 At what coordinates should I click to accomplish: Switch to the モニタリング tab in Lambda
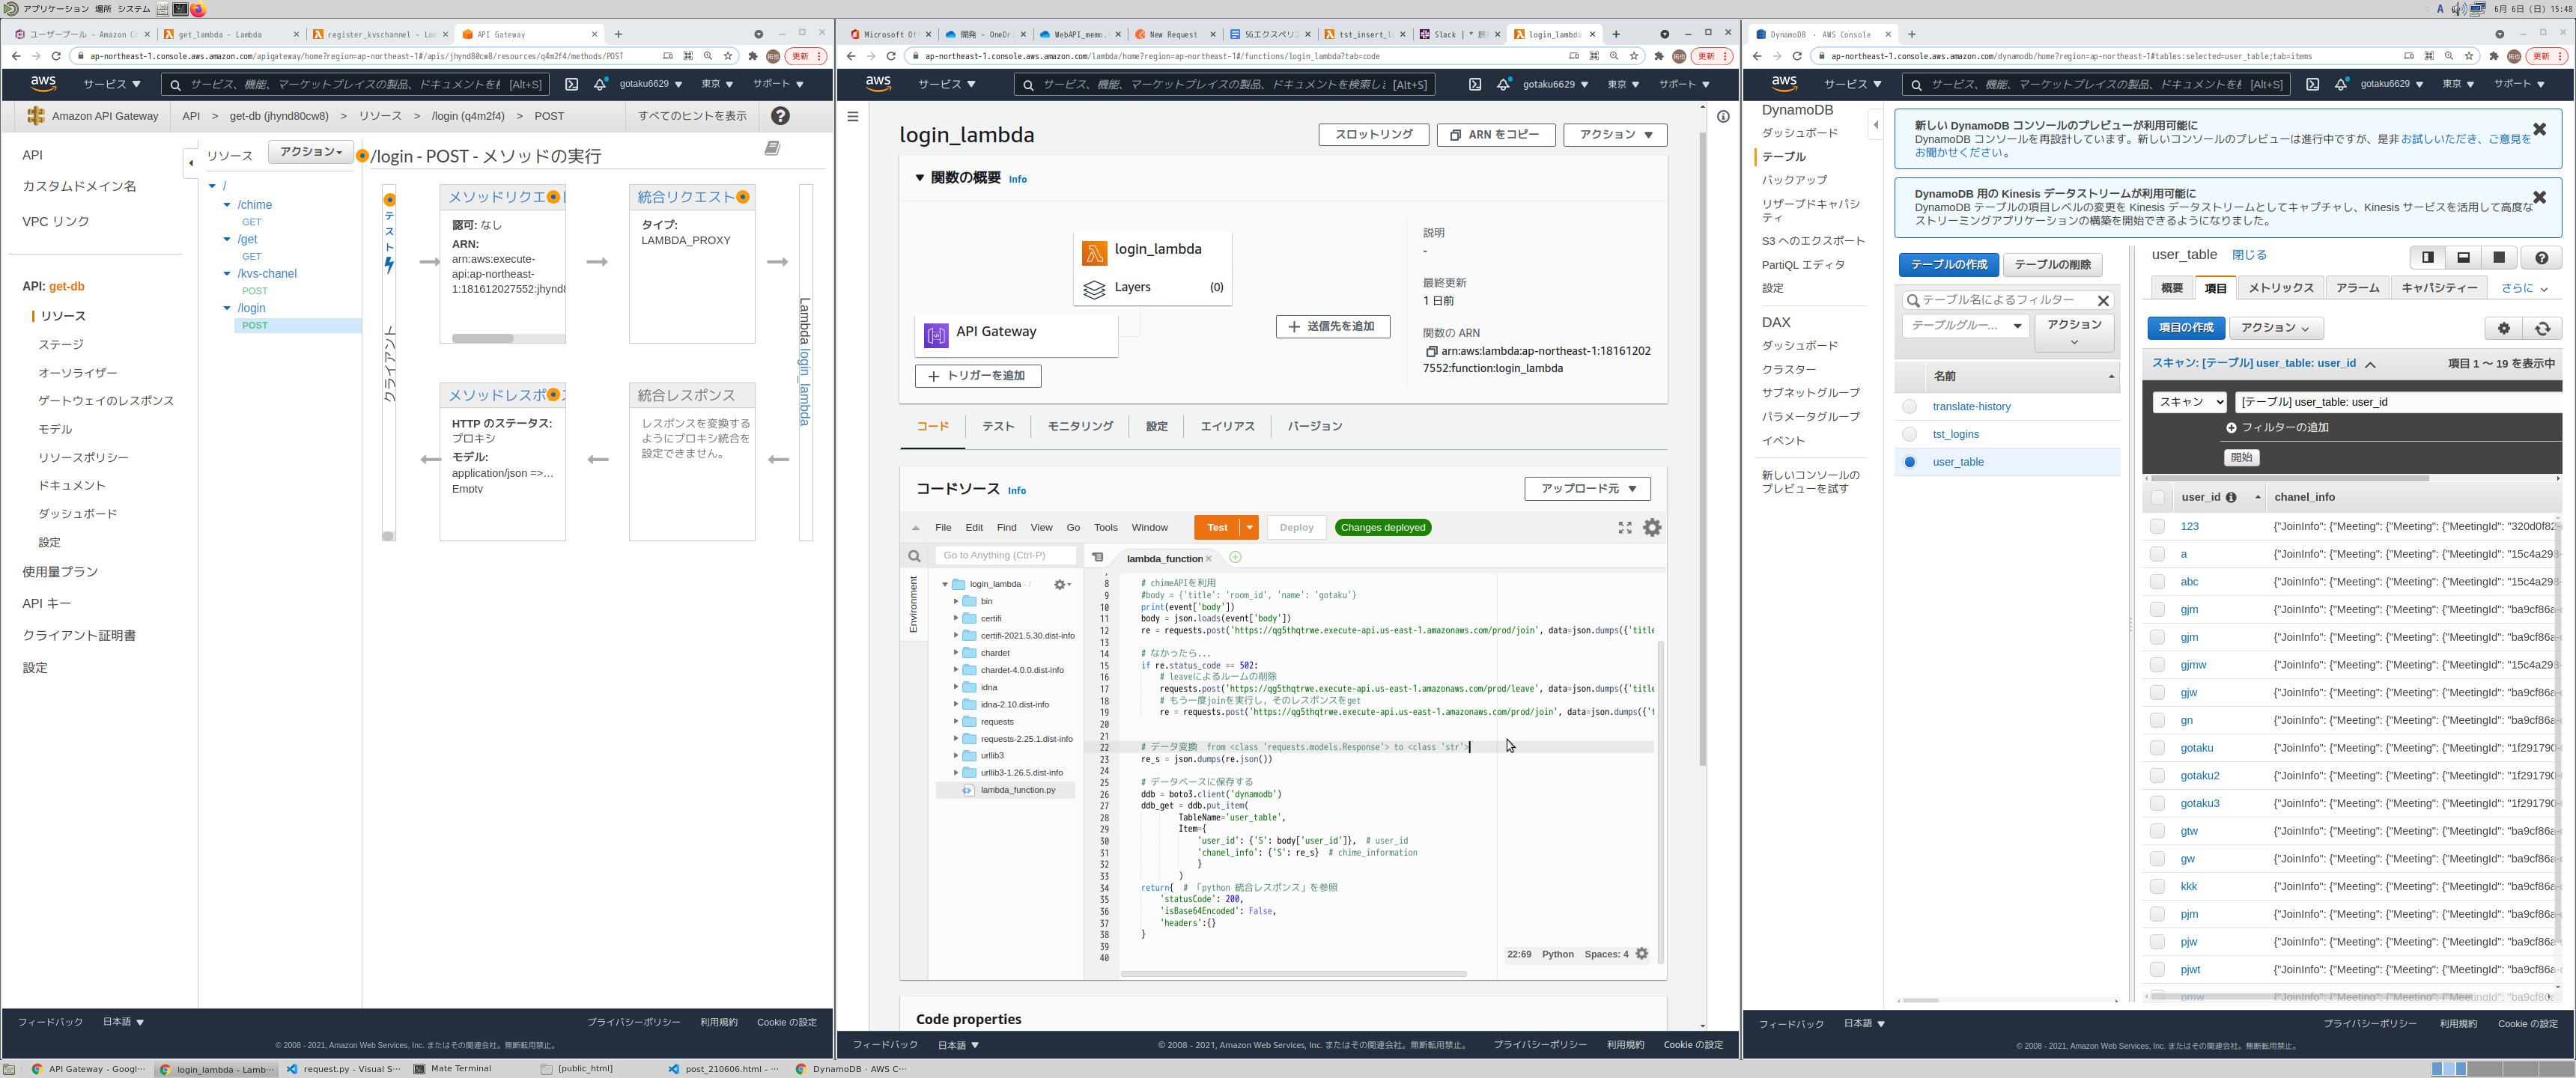pos(1079,426)
